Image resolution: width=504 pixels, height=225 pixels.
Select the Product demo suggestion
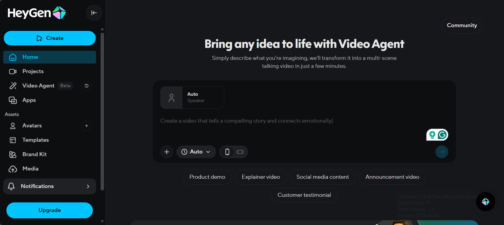click(x=207, y=177)
